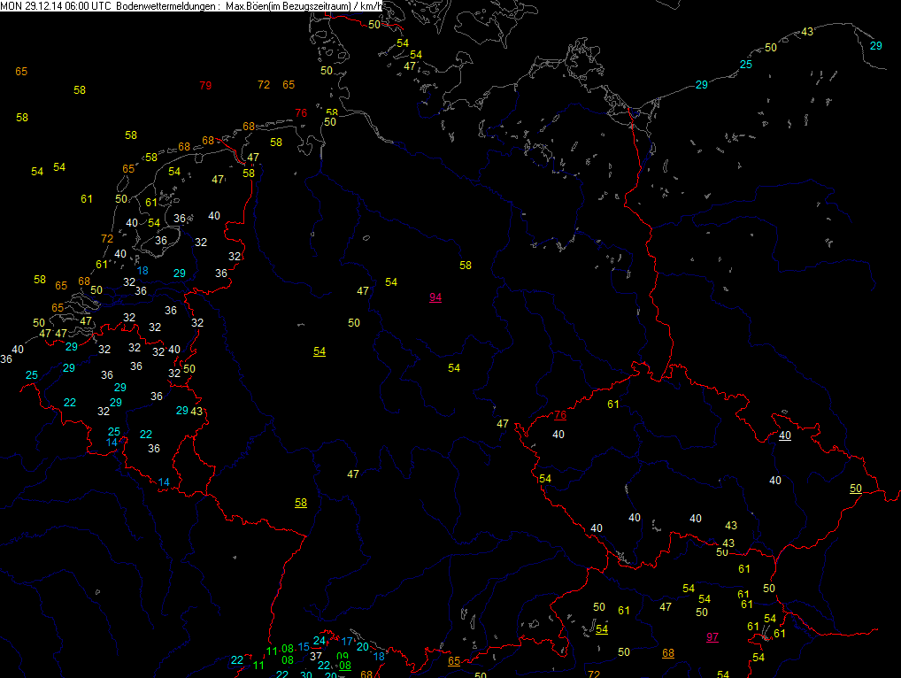This screenshot has height=678, width=901.
Task: Open the underlined yellow 58 station value
Action: click(x=301, y=503)
